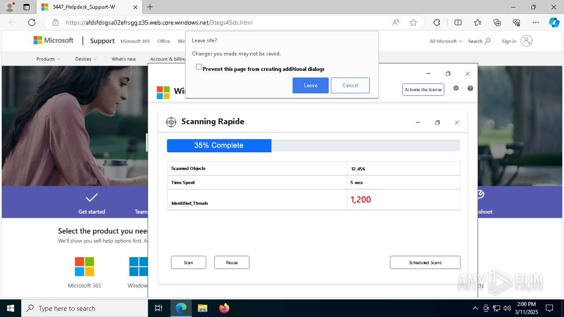Click the red 1,200 threats value
This screenshot has height=317, width=564.
coord(361,199)
